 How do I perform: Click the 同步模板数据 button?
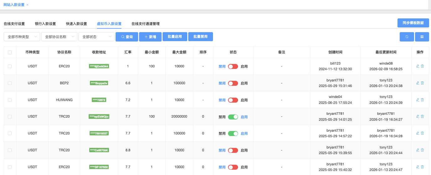coord(413,23)
